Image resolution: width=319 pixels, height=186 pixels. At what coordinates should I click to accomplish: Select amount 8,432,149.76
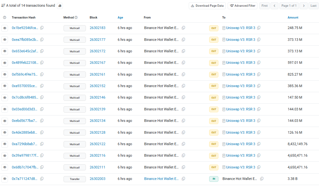297,144
